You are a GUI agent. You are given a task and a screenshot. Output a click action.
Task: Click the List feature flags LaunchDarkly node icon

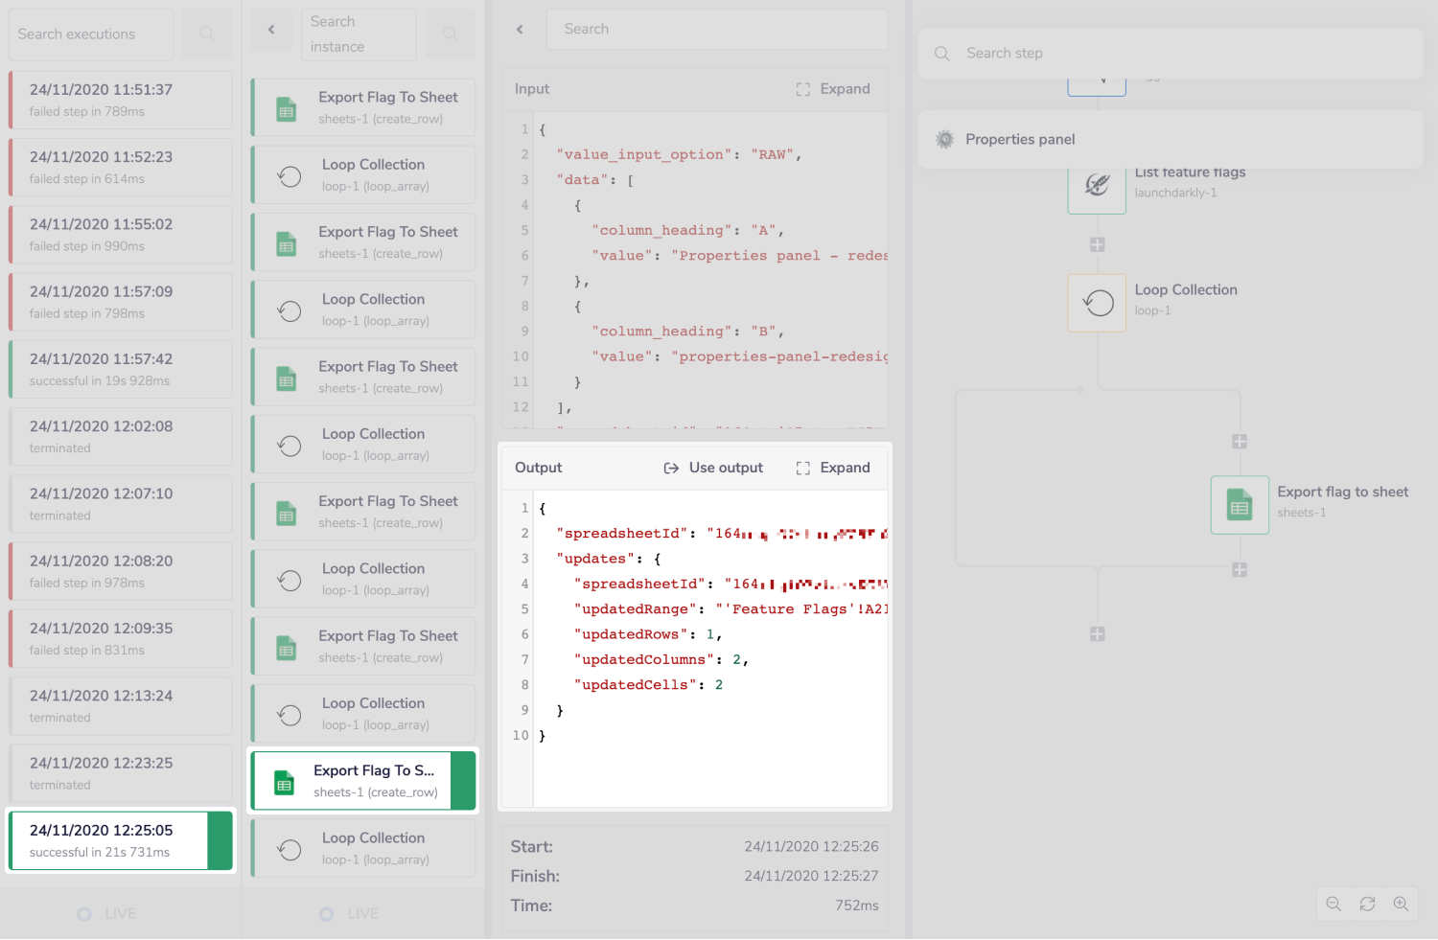coord(1097,186)
